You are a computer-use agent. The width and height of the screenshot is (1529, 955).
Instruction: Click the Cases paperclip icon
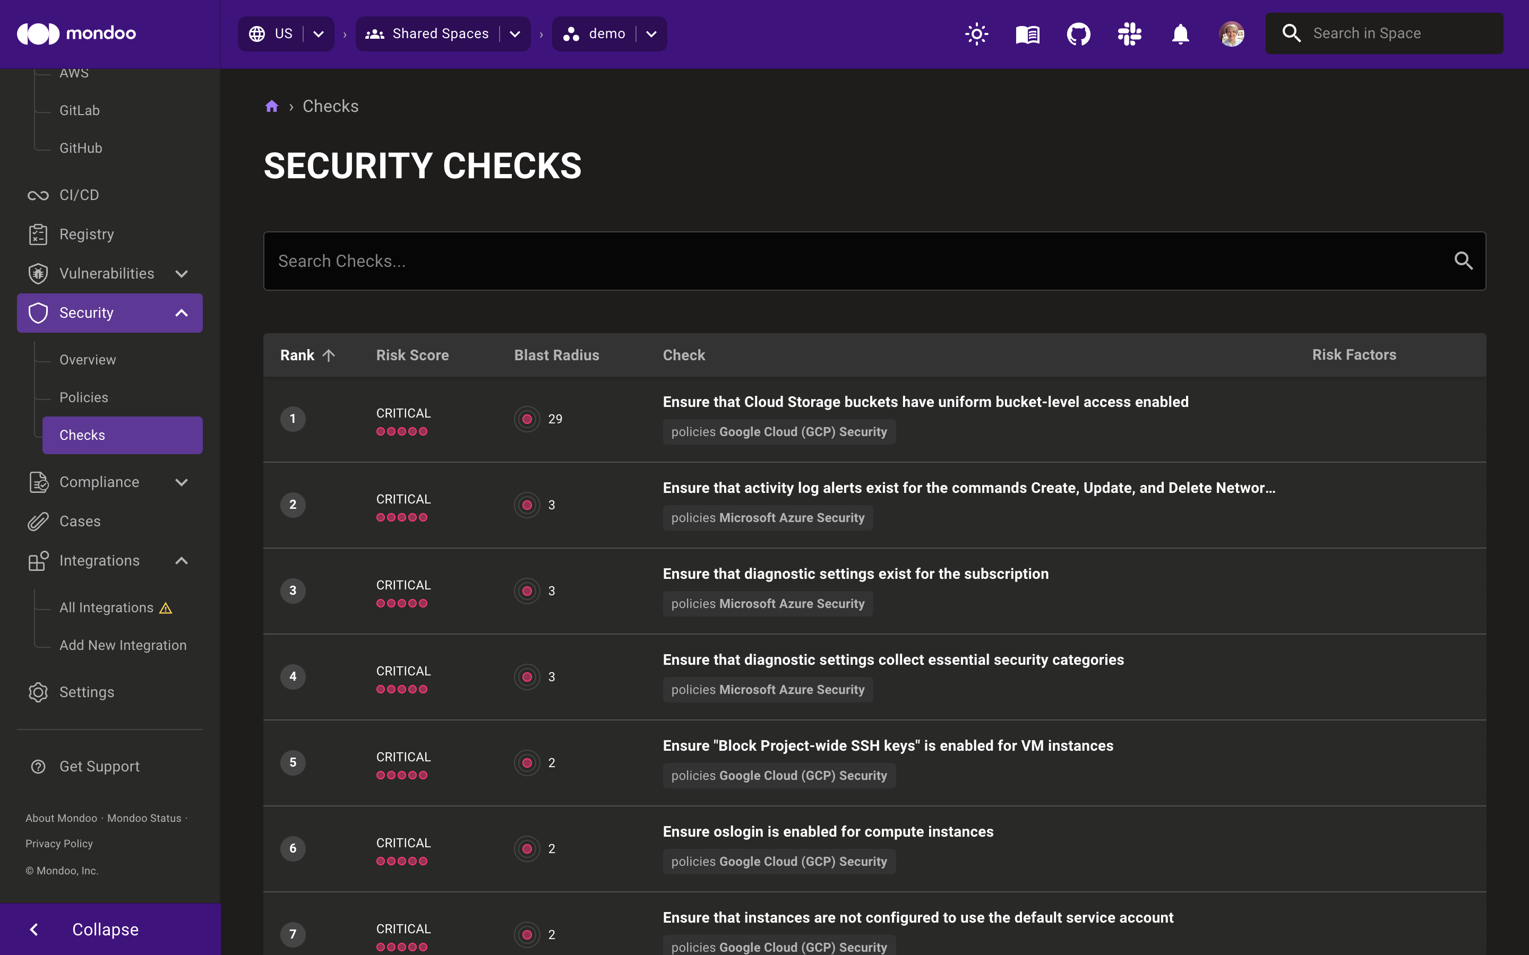click(38, 521)
